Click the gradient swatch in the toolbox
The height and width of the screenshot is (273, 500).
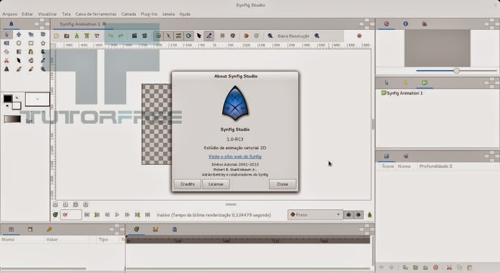coord(12,119)
